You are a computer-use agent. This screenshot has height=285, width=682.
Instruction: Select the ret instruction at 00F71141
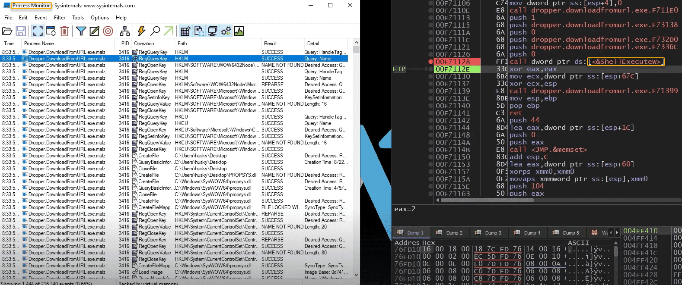click(516, 113)
